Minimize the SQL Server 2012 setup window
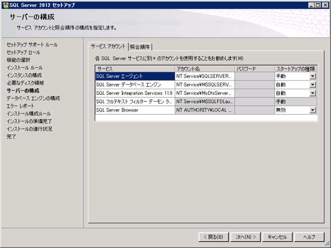The width and height of the screenshot is (331, 248). coord(311,5)
